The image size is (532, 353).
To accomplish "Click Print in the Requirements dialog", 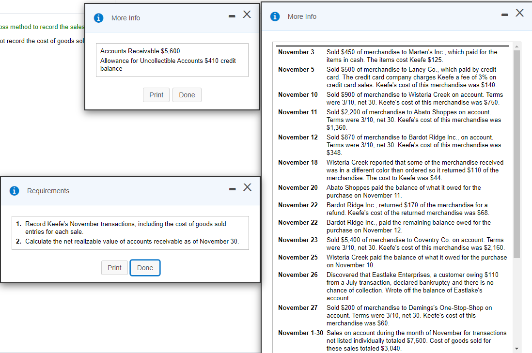I will click(x=114, y=267).
